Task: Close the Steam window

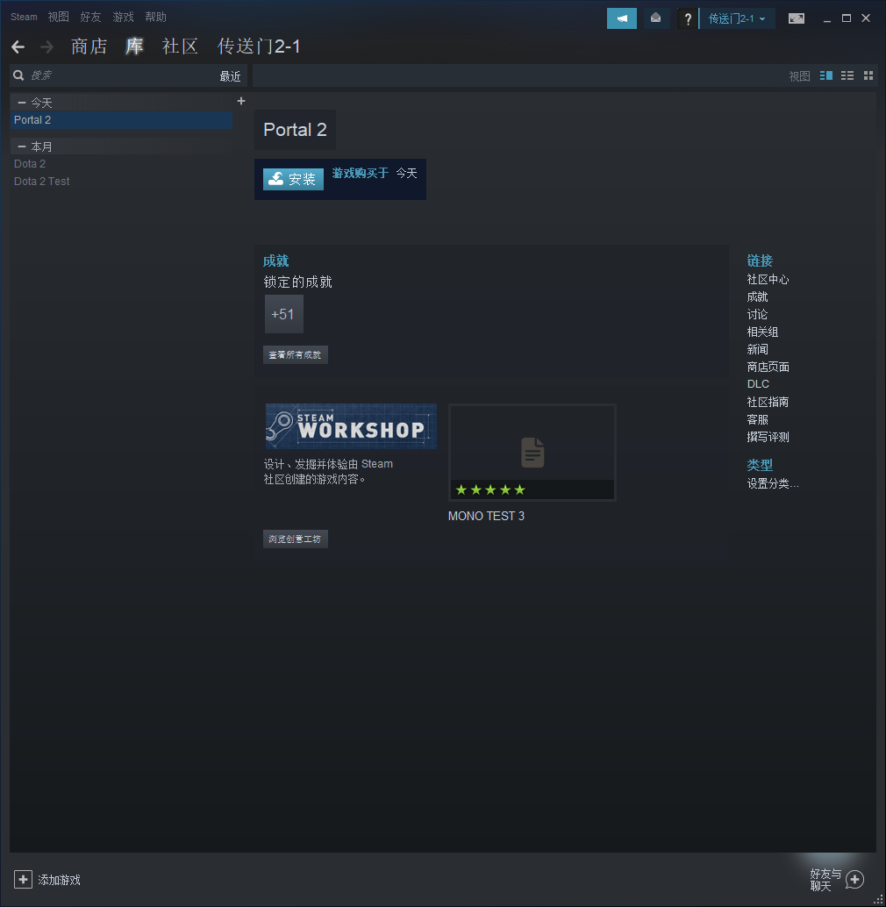Action: coord(866,18)
